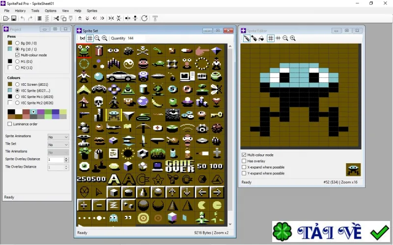Click the Open file toolbar icon
Image resolution: width=393 pixels, height=245 pixels.
[6, 18]
